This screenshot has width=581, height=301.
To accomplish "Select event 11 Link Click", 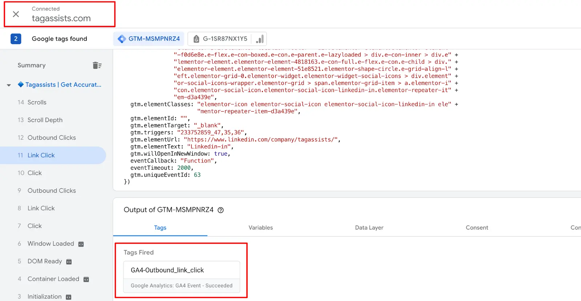I will [53, 155].
